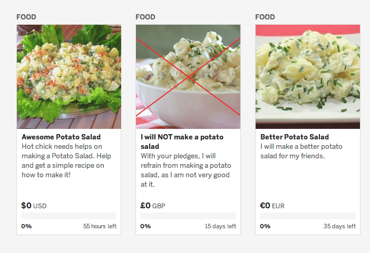Click the $0 USD pledged amount
Viewport: 370px width, 253px height.
(34, 206)
